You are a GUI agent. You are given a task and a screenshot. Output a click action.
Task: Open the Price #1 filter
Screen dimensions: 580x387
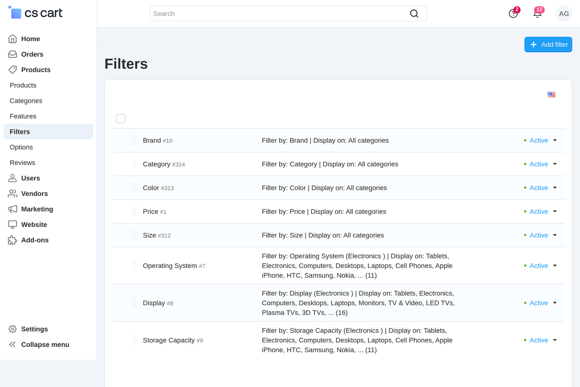[x=155, y=211]
